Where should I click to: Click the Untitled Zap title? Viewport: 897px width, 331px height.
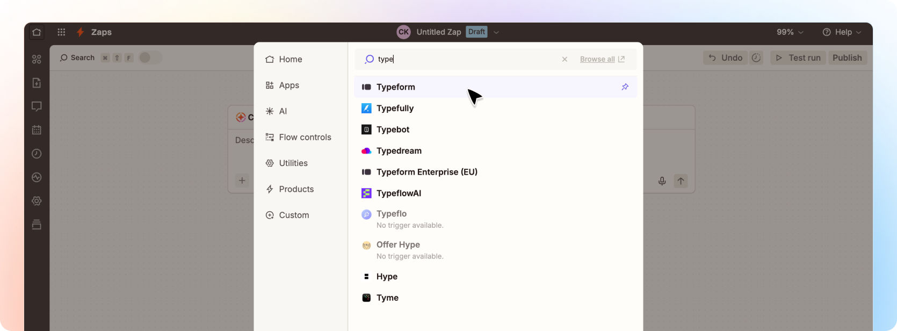[439, 32]
